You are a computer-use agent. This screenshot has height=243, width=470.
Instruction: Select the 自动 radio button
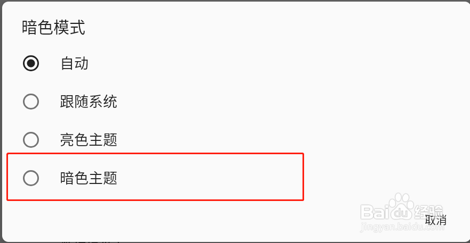pos(31,64)
